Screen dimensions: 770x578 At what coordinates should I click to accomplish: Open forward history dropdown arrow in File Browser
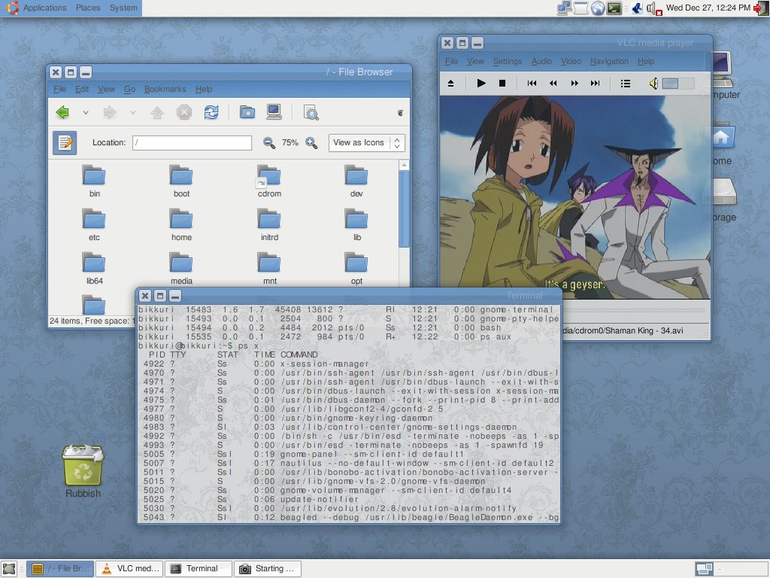tap(132, 113)
